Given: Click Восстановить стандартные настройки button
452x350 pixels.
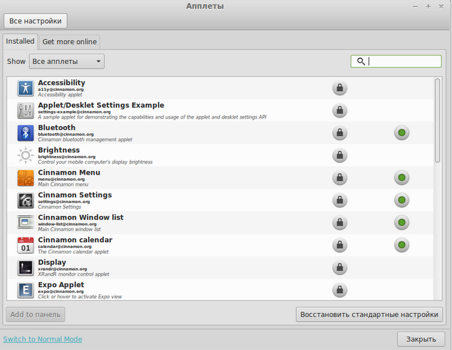Looking at the screenshot, I should point(369,314).
